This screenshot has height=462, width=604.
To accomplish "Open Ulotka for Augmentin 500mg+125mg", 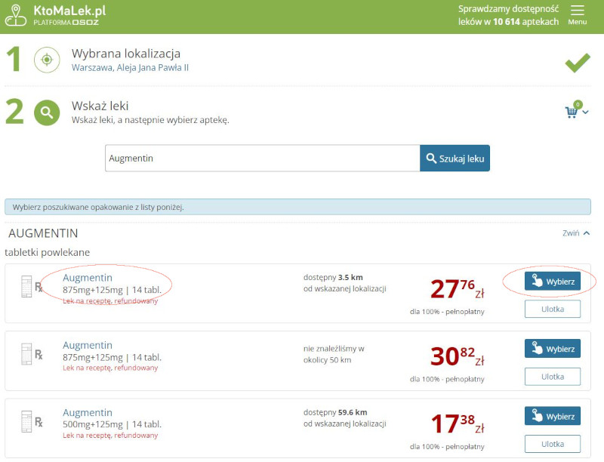I will [x=552, y=443].
